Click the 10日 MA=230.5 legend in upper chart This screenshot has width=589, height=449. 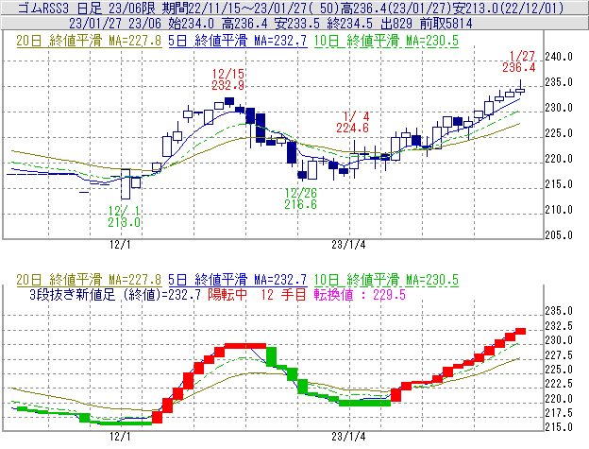point(388,41)
